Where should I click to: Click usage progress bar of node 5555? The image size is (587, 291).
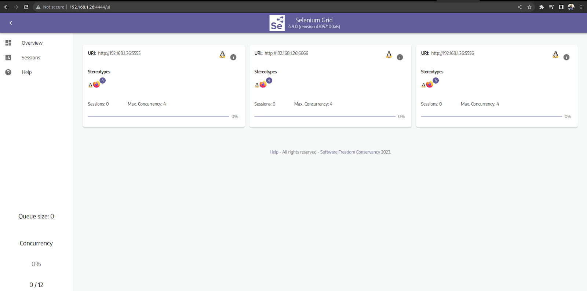158,117
